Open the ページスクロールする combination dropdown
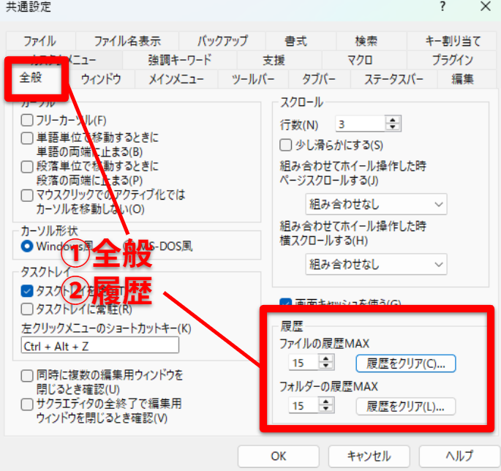The image size is (501, 471). click(376, 204)
